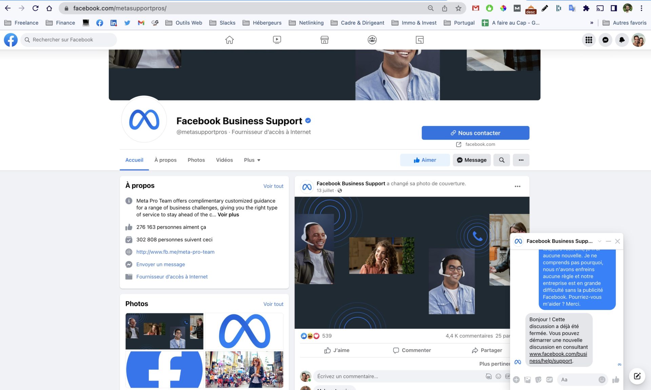Click inside the Écrivez un commentaire field
Screen dimensions: 651x390
[x=373, y=376]
